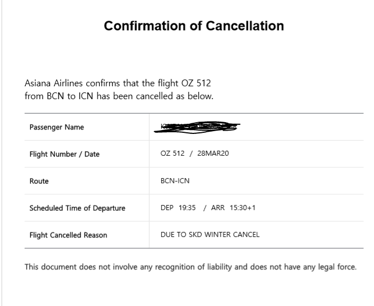Select the BCN-ICN route value
Screen dimensions: 374x306
(175, 181)
